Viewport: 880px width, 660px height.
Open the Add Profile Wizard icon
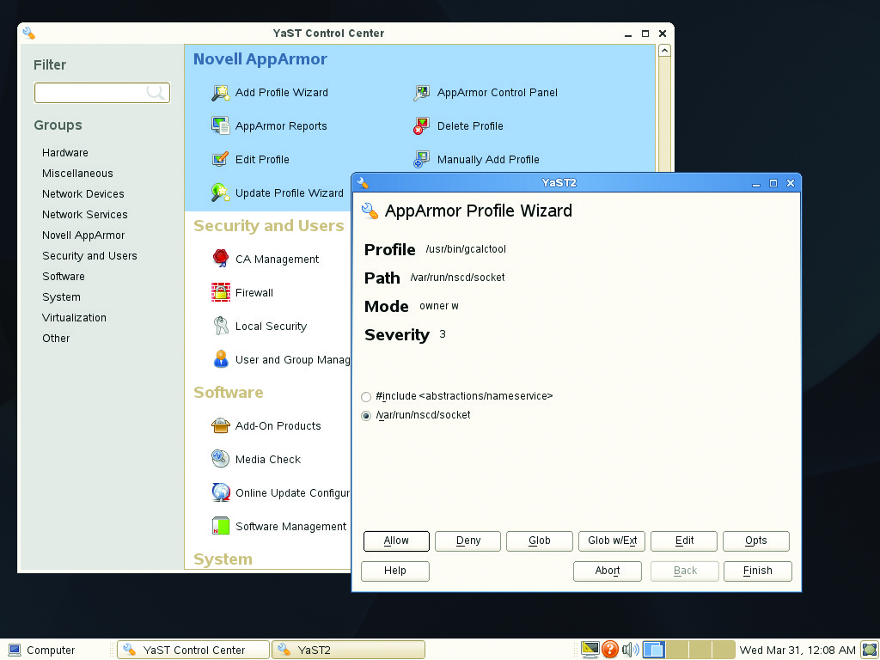point(221,93)
